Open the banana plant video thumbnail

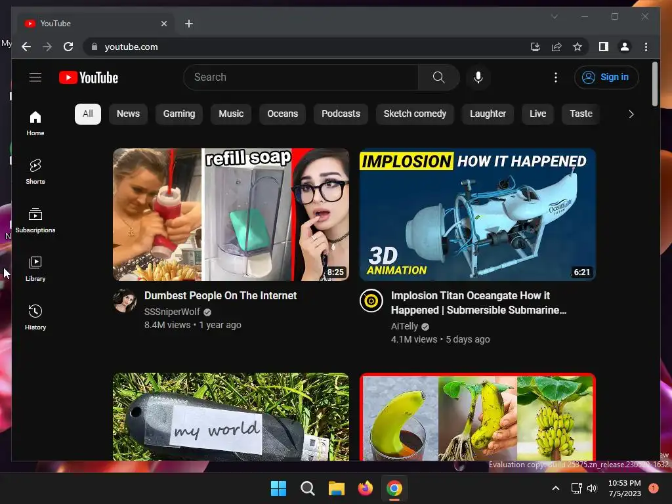click(x=478, y=417)
